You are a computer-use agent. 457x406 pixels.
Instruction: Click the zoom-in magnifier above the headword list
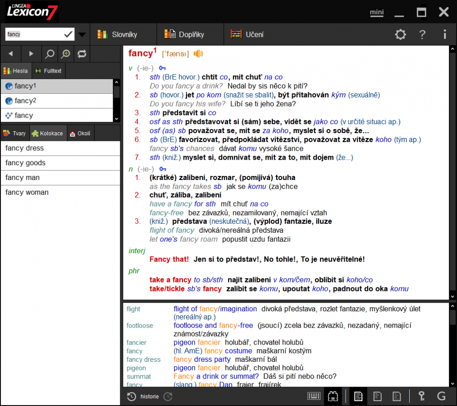[65, 53]
